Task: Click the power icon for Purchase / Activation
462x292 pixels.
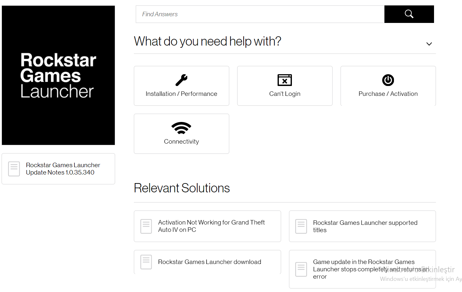Action: tap(388, 80)
